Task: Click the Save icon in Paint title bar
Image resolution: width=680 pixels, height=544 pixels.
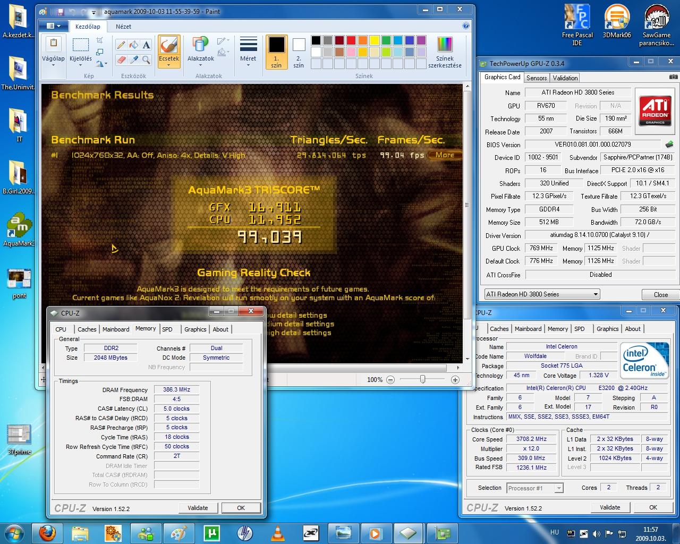Action: click(x=60, y=12)
